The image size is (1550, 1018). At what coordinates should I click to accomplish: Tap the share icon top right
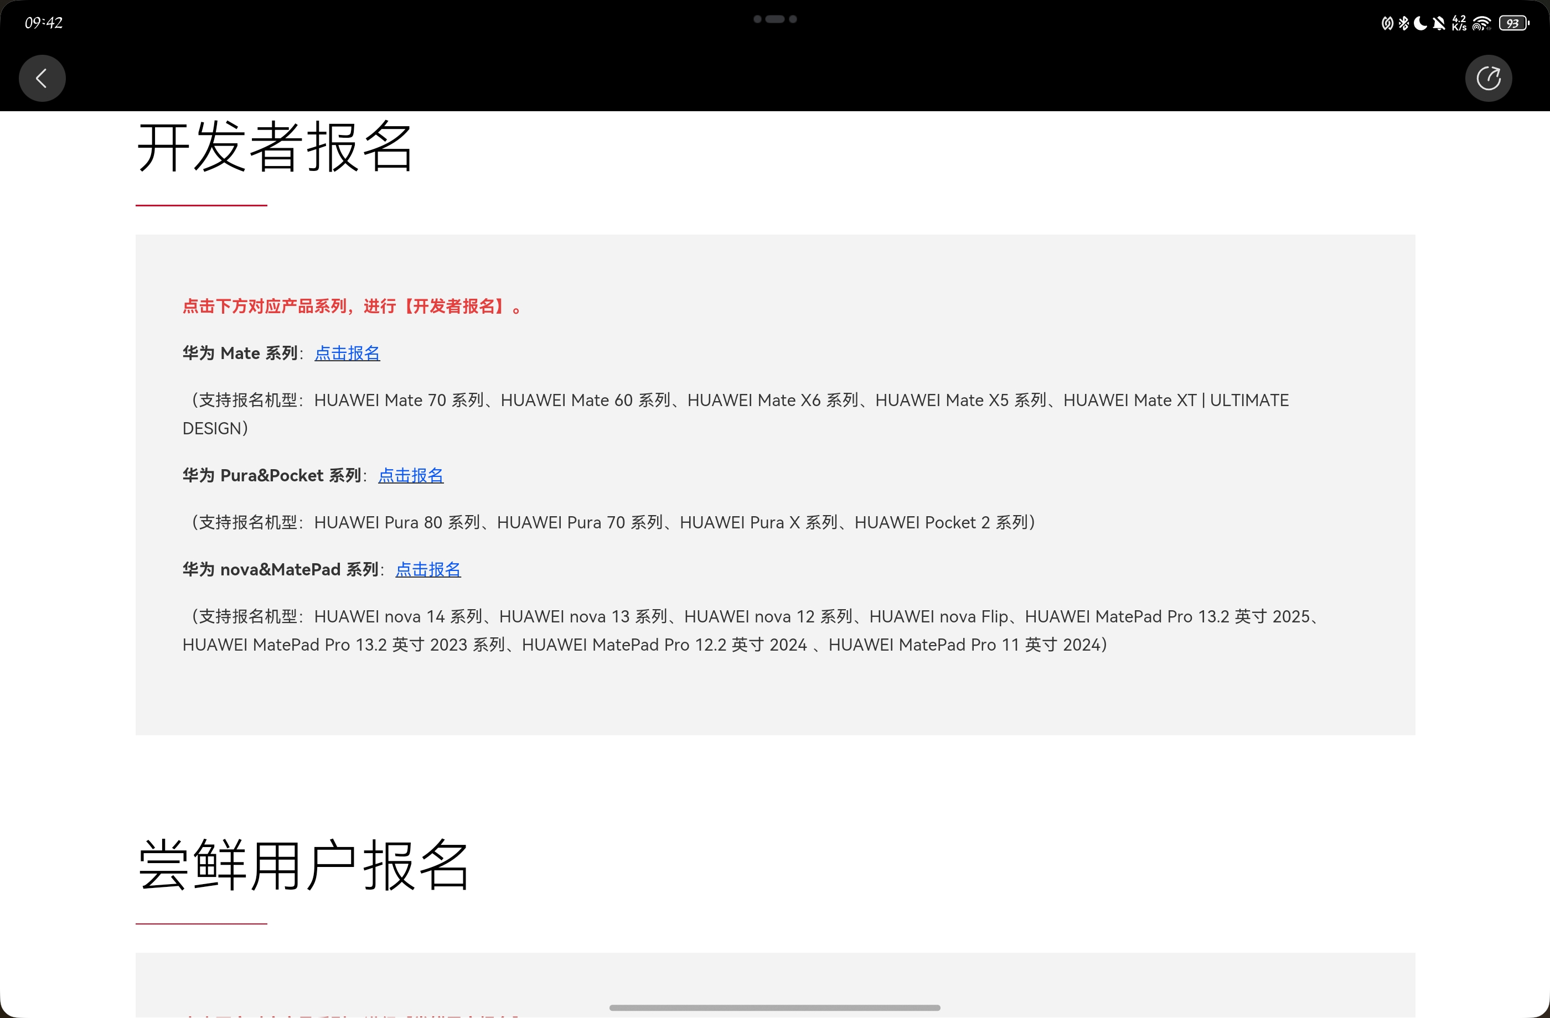click(x=1488, y=79)
